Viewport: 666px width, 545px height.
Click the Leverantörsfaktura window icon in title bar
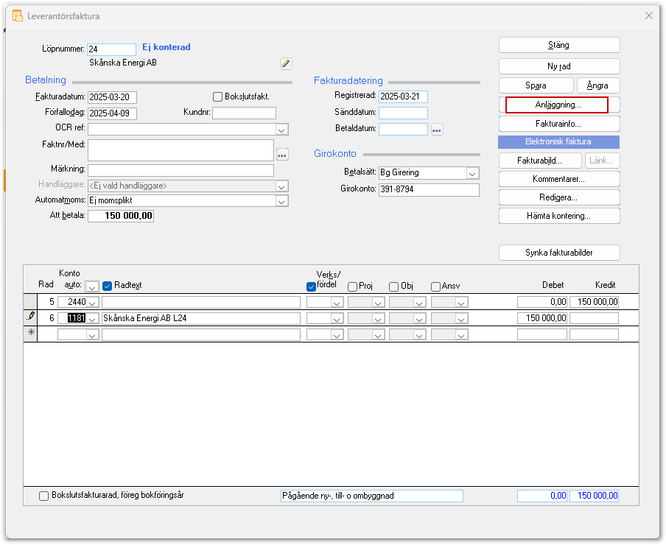click(x=18, y=16)
